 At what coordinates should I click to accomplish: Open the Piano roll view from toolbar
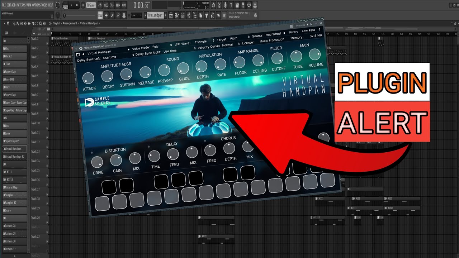point(177,15)
